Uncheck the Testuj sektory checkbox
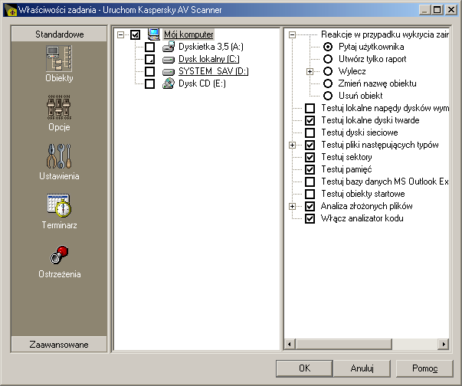The width and height of the screenshot is (462, 386). click(310, 157)
